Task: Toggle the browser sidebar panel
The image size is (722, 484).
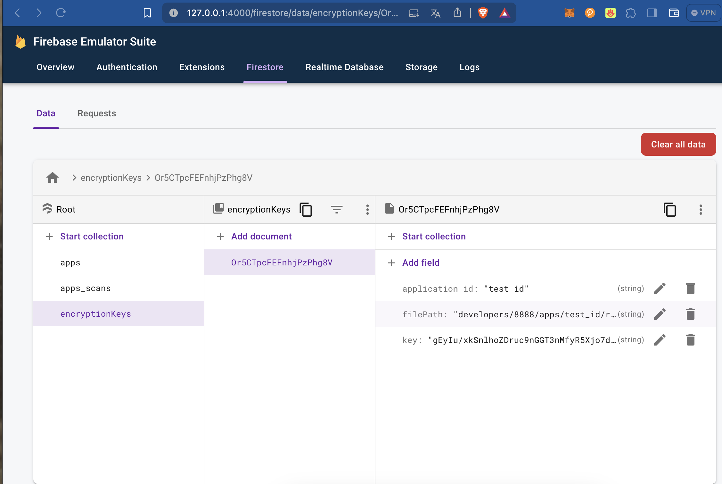Action: (652, 13)
